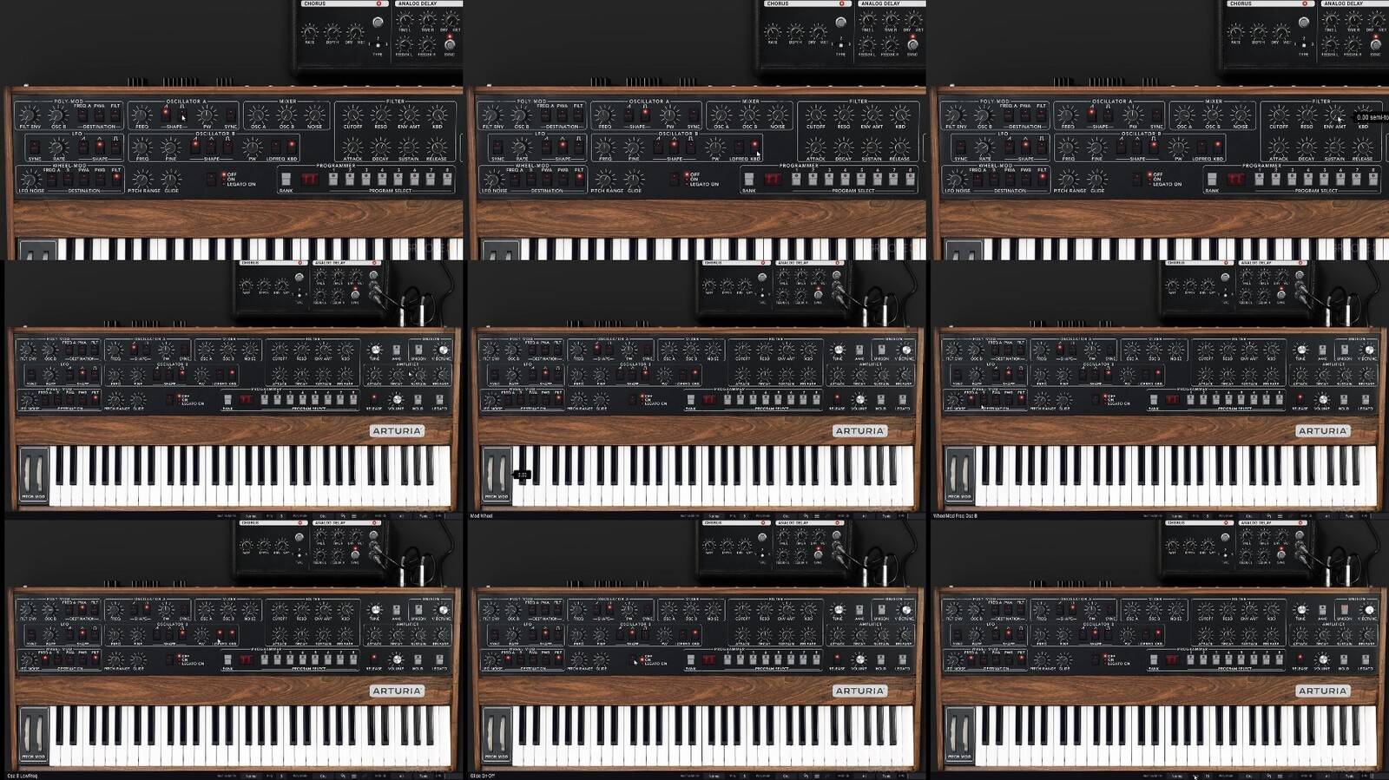Image resolution: width=1389 pixels, height=780 pixels.
Task: Click Filter CUTOFF knob in top-left frame
Action: coord(352,115)
